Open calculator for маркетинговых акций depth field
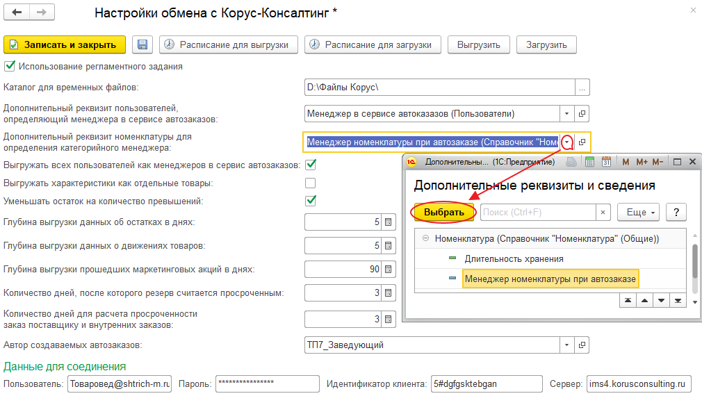This screenshot has width=702, height=396. click(x=388, y=270)
